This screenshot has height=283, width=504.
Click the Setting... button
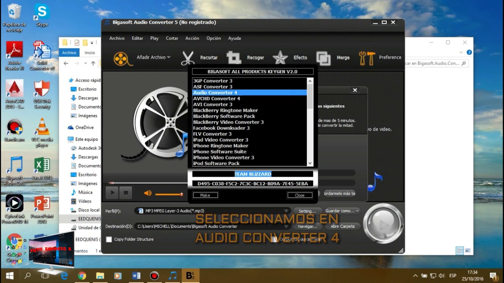coord(307,211)
